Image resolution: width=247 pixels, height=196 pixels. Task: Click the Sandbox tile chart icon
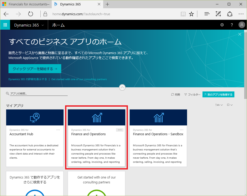pyautogui.click(x=158, y=117)
